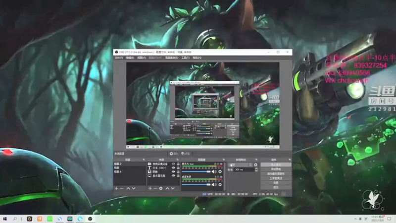The image size is (396, 223).
Task: Toggle lock on video capture device source
Action: (178, 164)
